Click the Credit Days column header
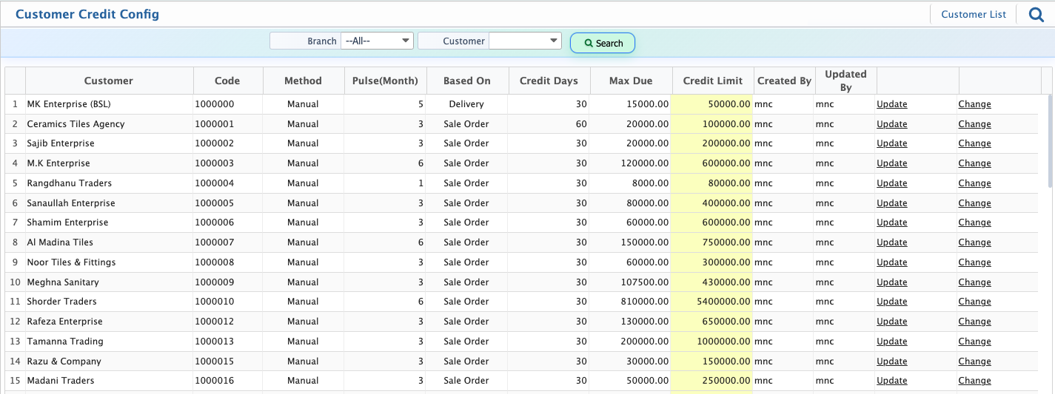 (x=549, y=81)
